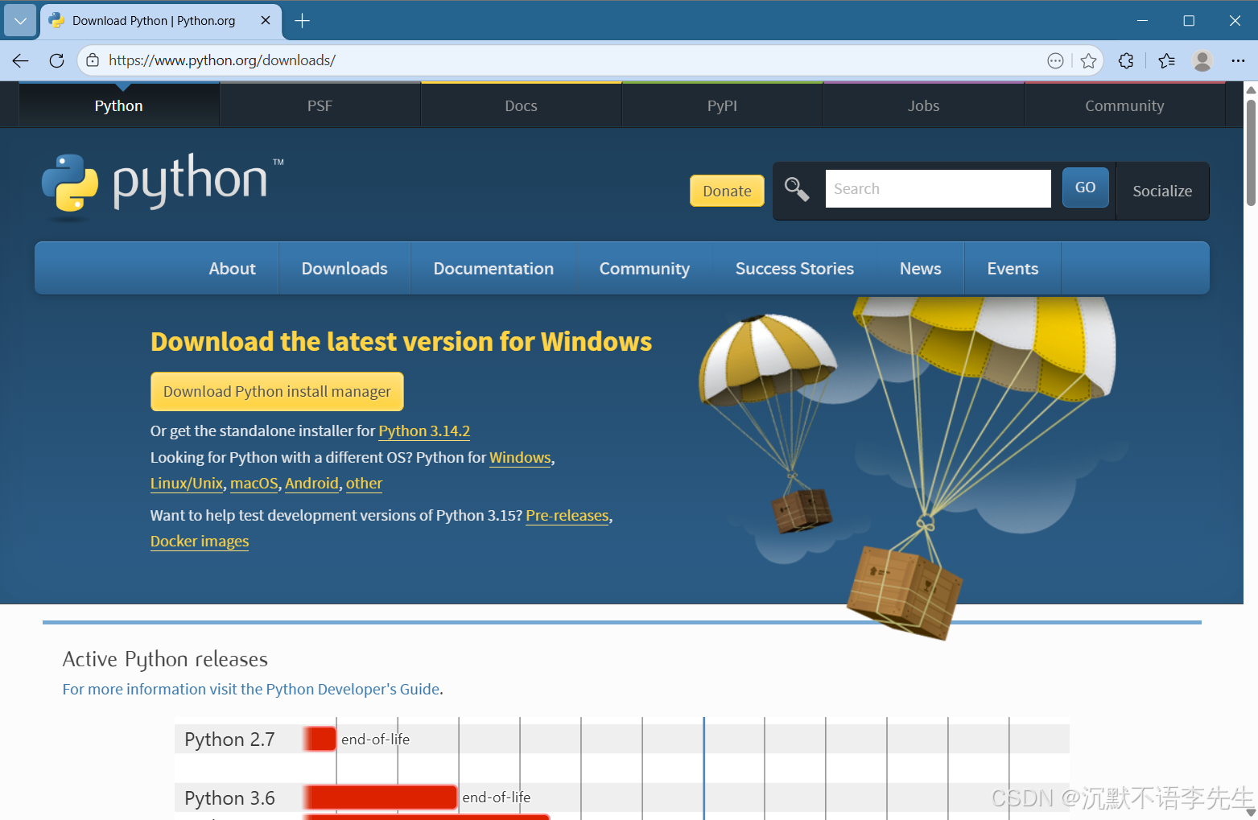This screenshot has width=1258, height=820.
Task: Submit search with GO button
Action: tap(1085, 187)
